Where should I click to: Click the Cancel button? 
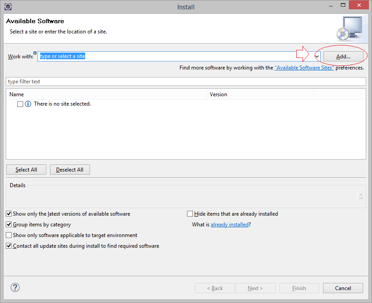point(343,288)
